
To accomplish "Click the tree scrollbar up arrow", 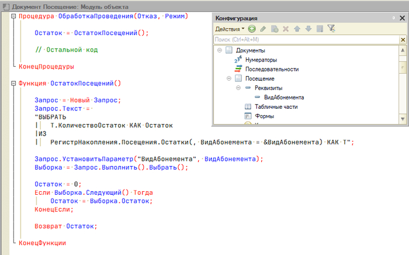I will [403, 50].
